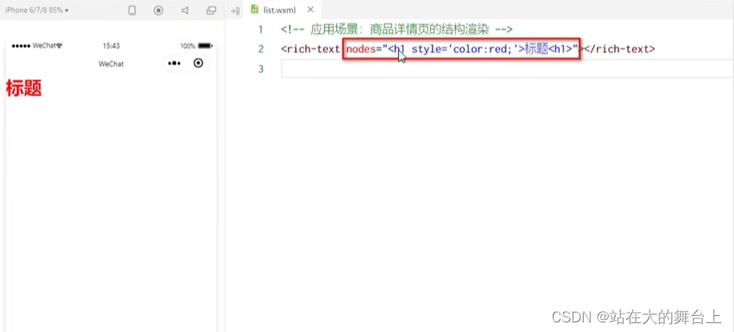Viewport: 734px width, 332px height.
Task: Click the red 标题 heading in simulator
Action: tap(24, 87)
